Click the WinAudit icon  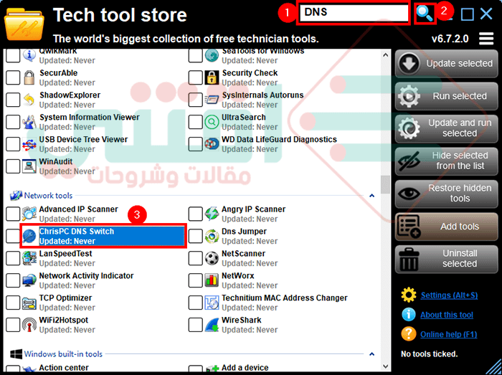(x=29, y=166)
